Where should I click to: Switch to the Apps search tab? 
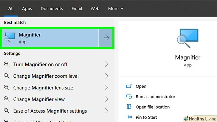27,9
